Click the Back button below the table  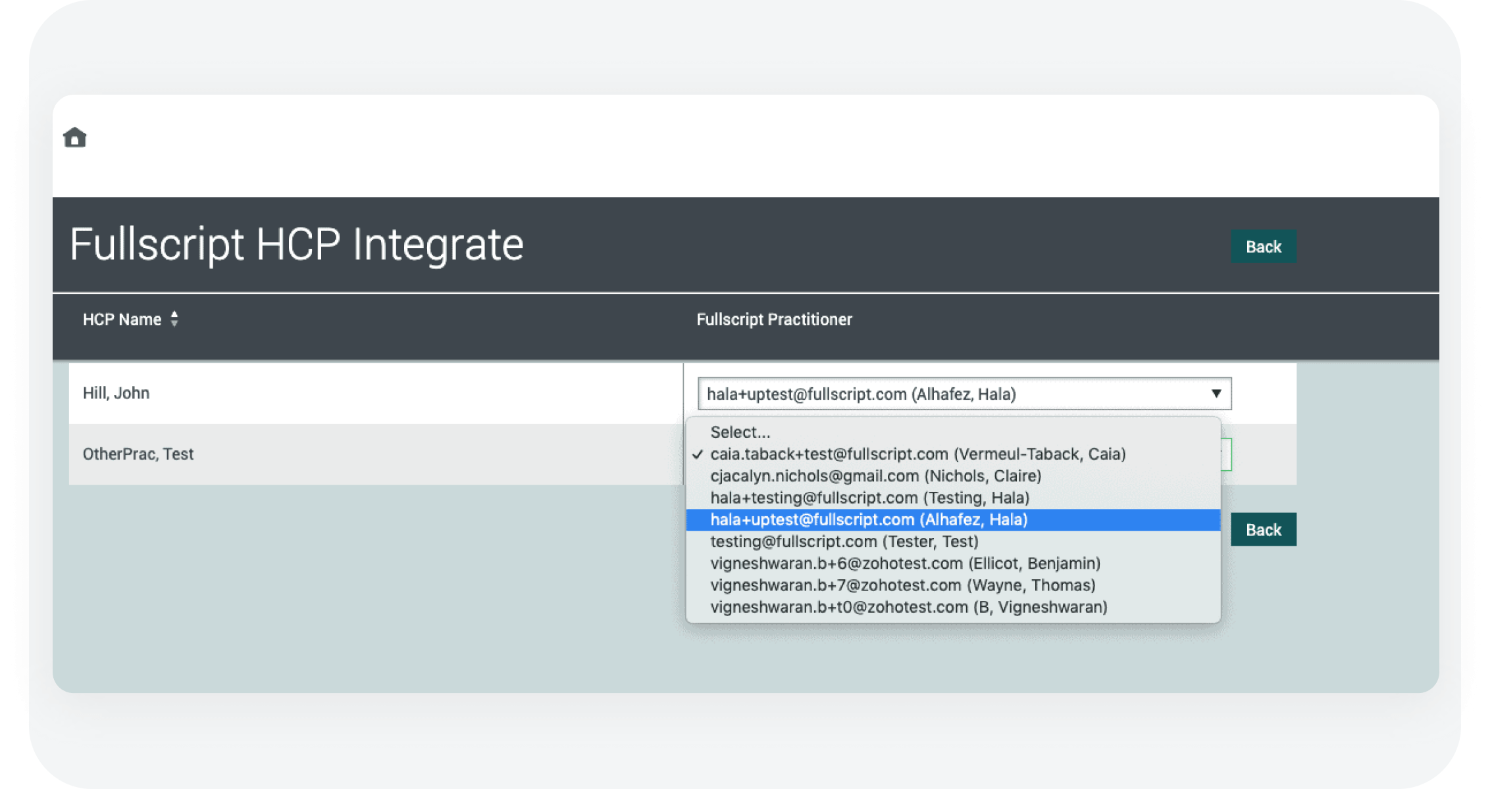pos(1263,529)
